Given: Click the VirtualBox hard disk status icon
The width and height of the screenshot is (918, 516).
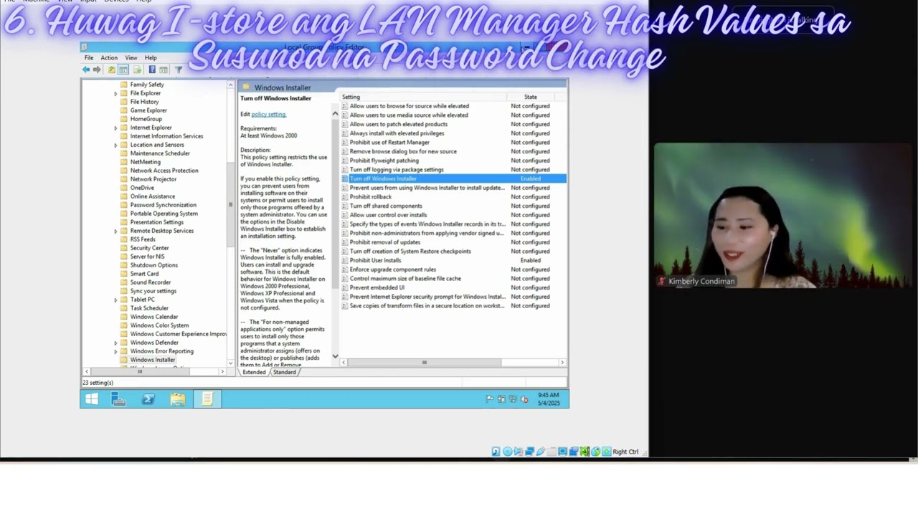Looking at the screenshot, I should pos(496,451).
